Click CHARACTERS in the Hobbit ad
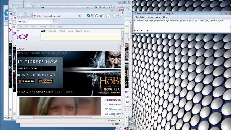The height and width of the screenshot is (130, 231). click(x=45, y=92)
